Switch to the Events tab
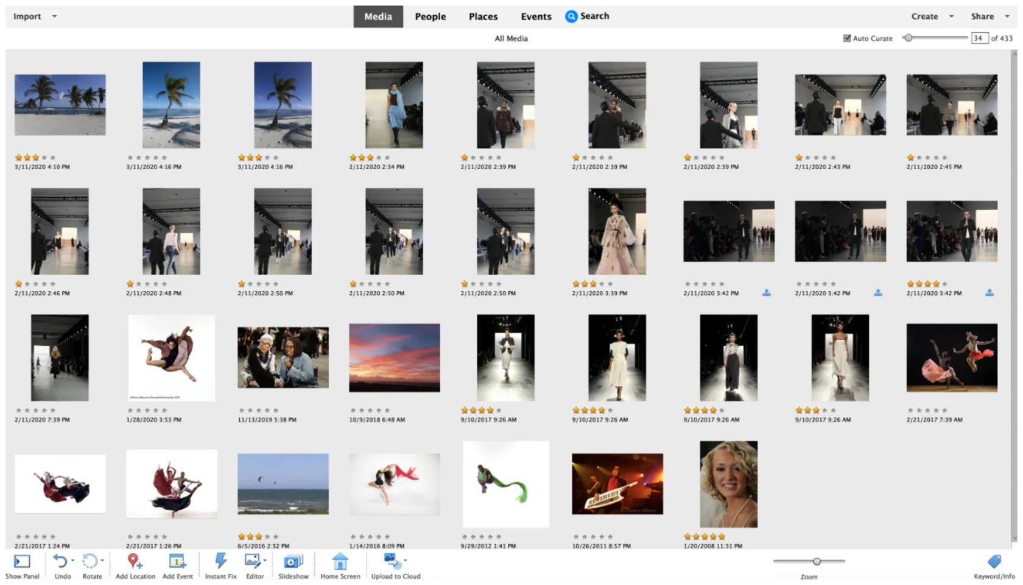Viewport: 1023px width, 585px height. (x=535, y=16)
